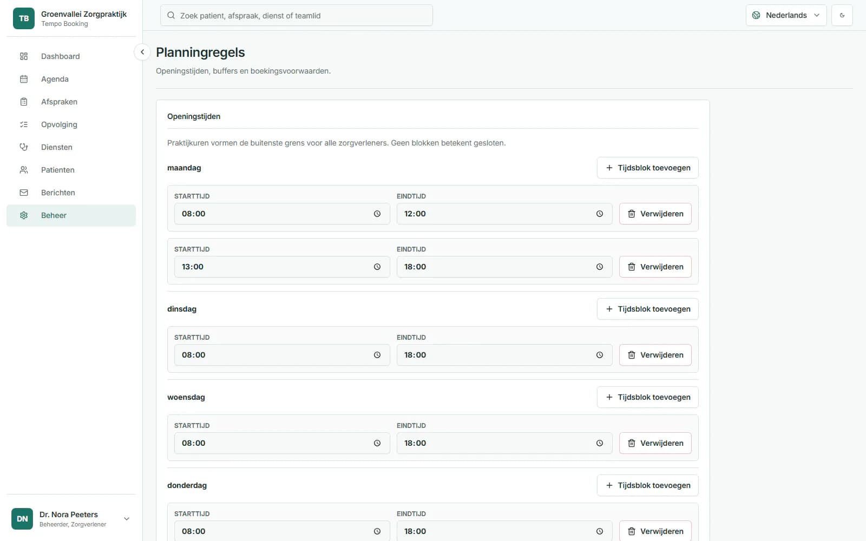Screen dimensions: 866x541
Task: Toggle dark mode moon icon
Action: coord(842,15)
